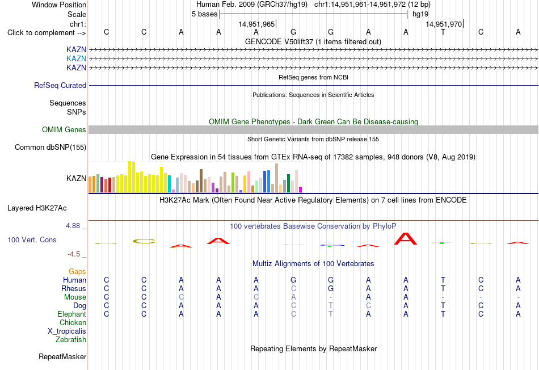This screenshot has width=539, height=370.
Task: Select the Mouse alignment row label
Action: click(75, 297)
